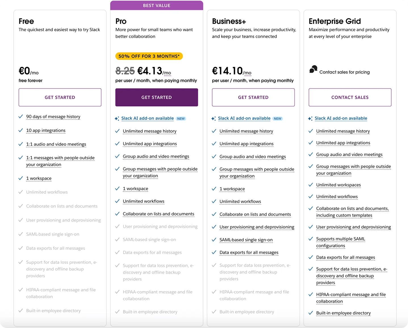
Task: Click the NEW badge in the Business+ plan
Action: pyautogui.click(x=277, y=119)
